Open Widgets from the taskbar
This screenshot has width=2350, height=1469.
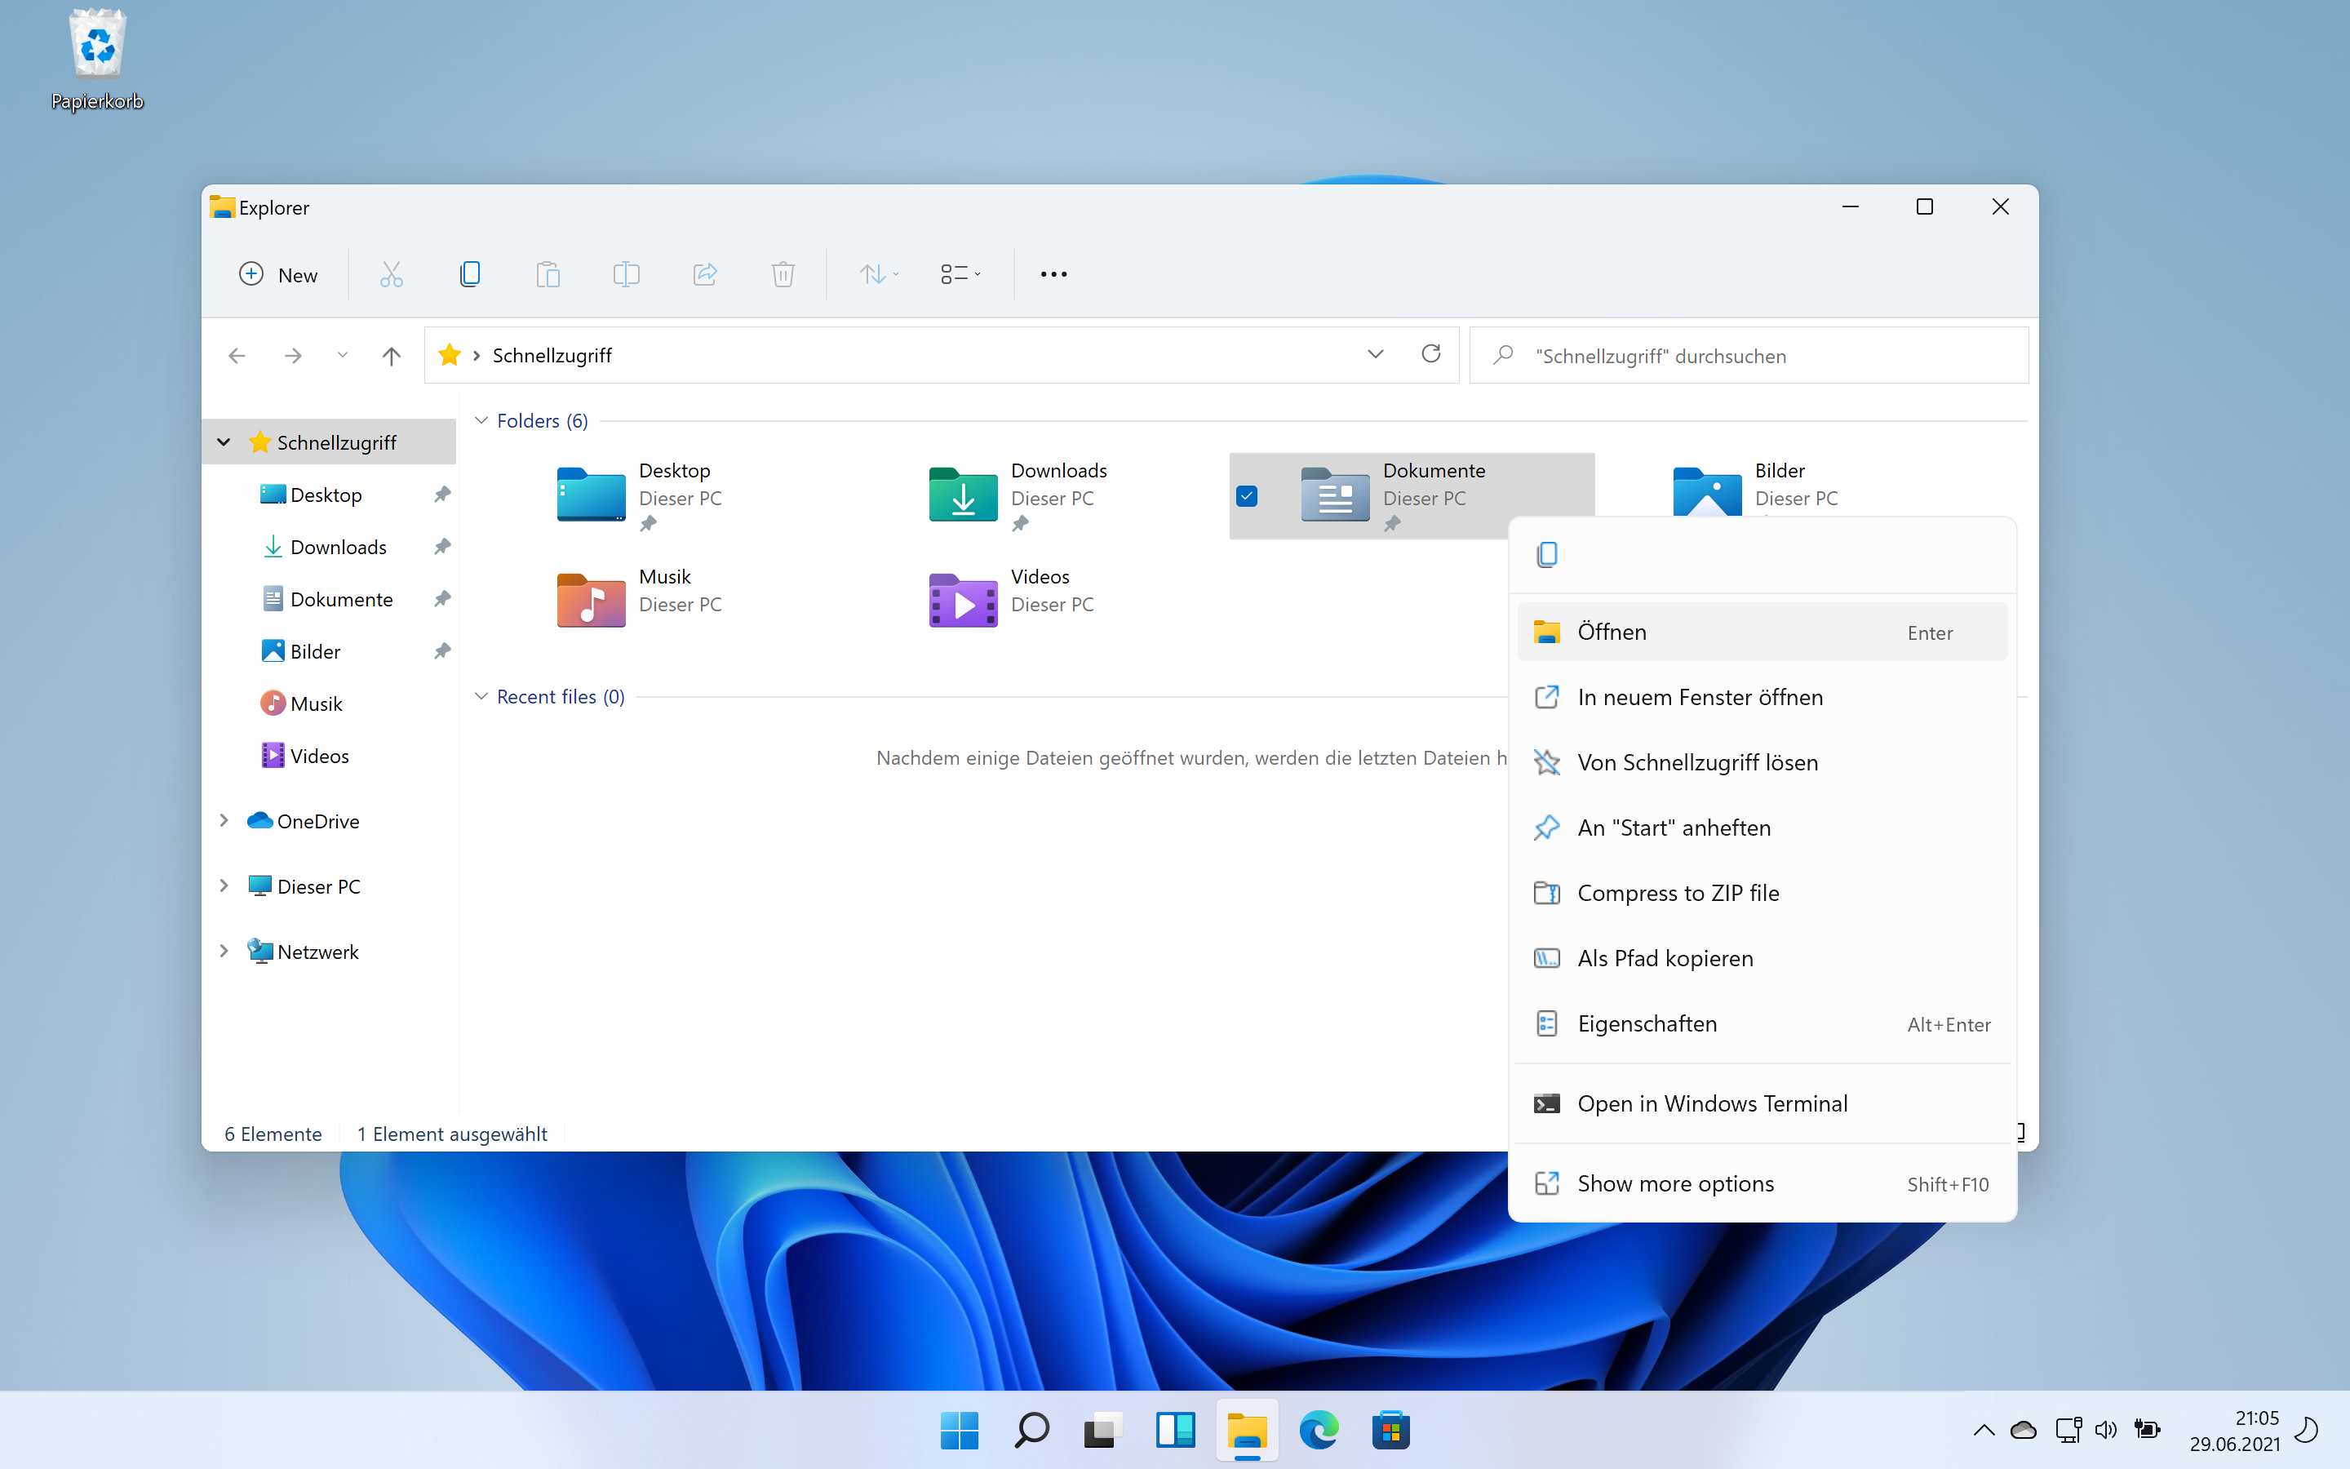(1175, 1430)
